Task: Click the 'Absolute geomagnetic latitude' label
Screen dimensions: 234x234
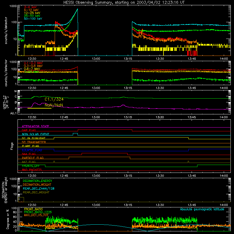Action: point(202,209)
